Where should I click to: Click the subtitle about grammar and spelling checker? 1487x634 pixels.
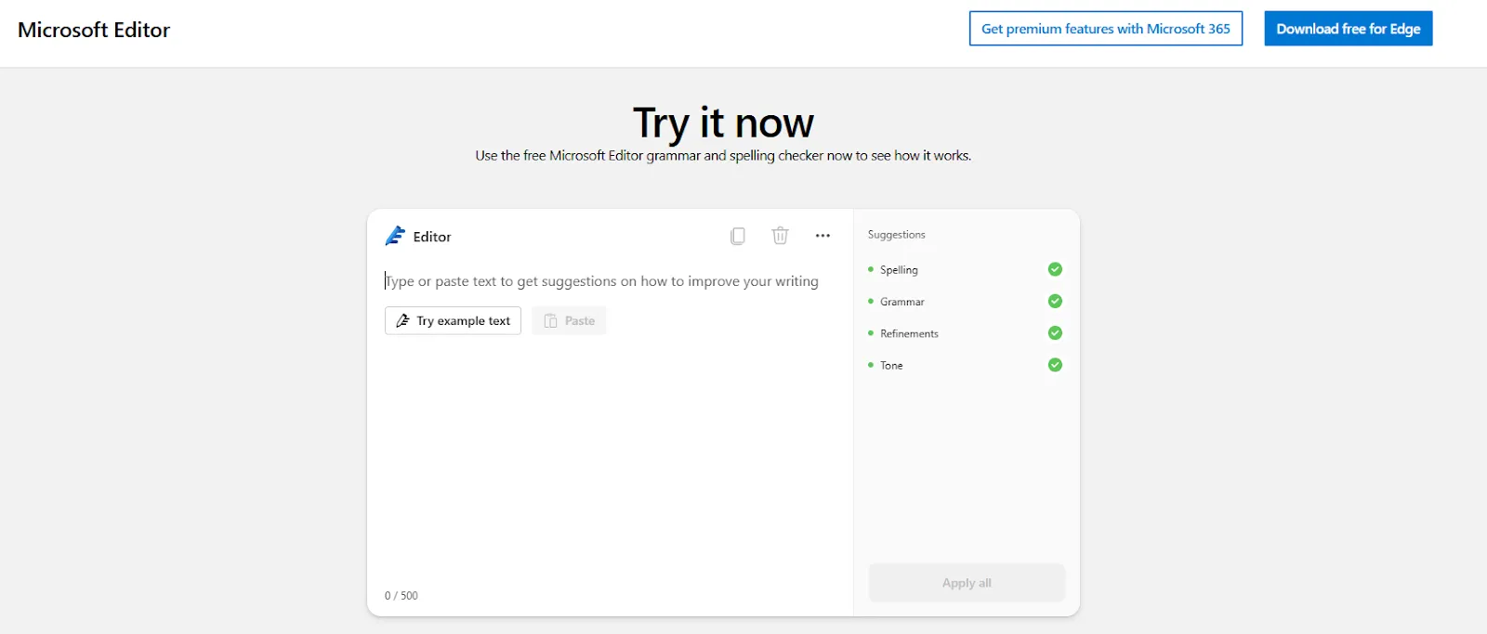coord(723,156)
